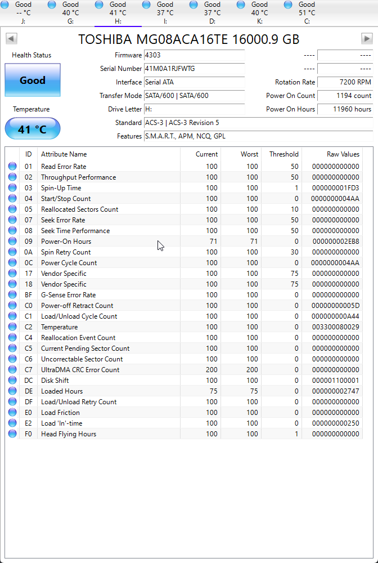Click raw value 000000000A44
Screen dimensions: 378x563
[335, 316]
